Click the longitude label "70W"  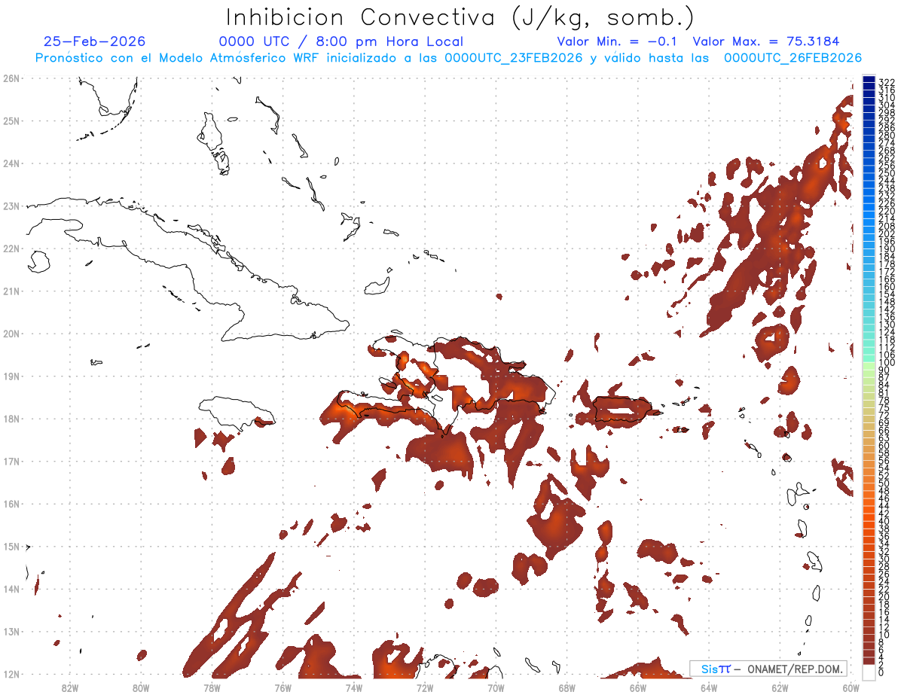pyautogui.click(x=496, y=687)
